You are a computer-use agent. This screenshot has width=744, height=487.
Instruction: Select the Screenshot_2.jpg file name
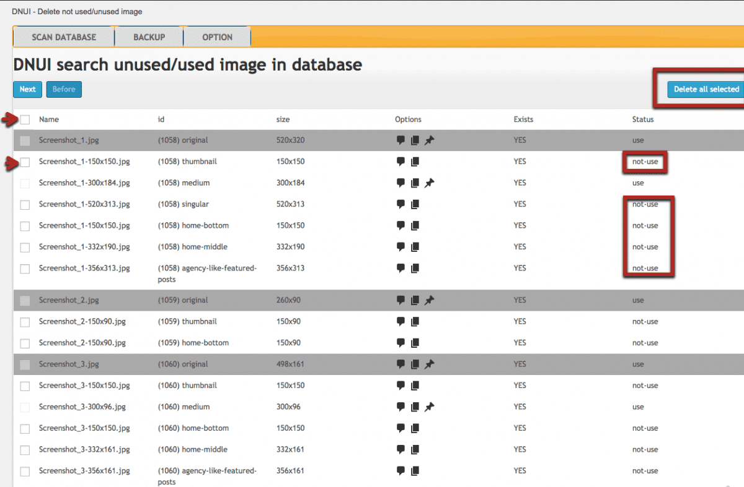tap(69, 300)
